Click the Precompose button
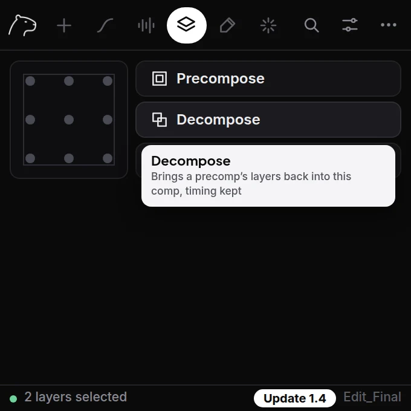Screen dimensions: 411x411 point(268,79)
